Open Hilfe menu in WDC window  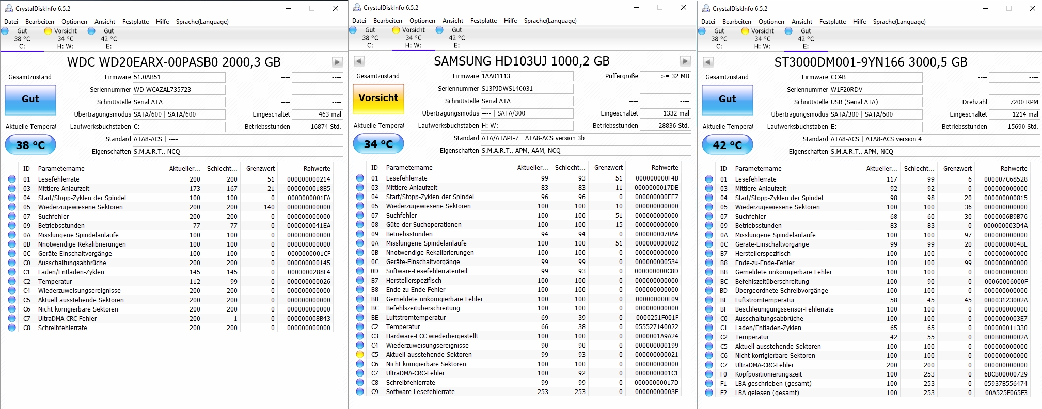tap(163, 22)
